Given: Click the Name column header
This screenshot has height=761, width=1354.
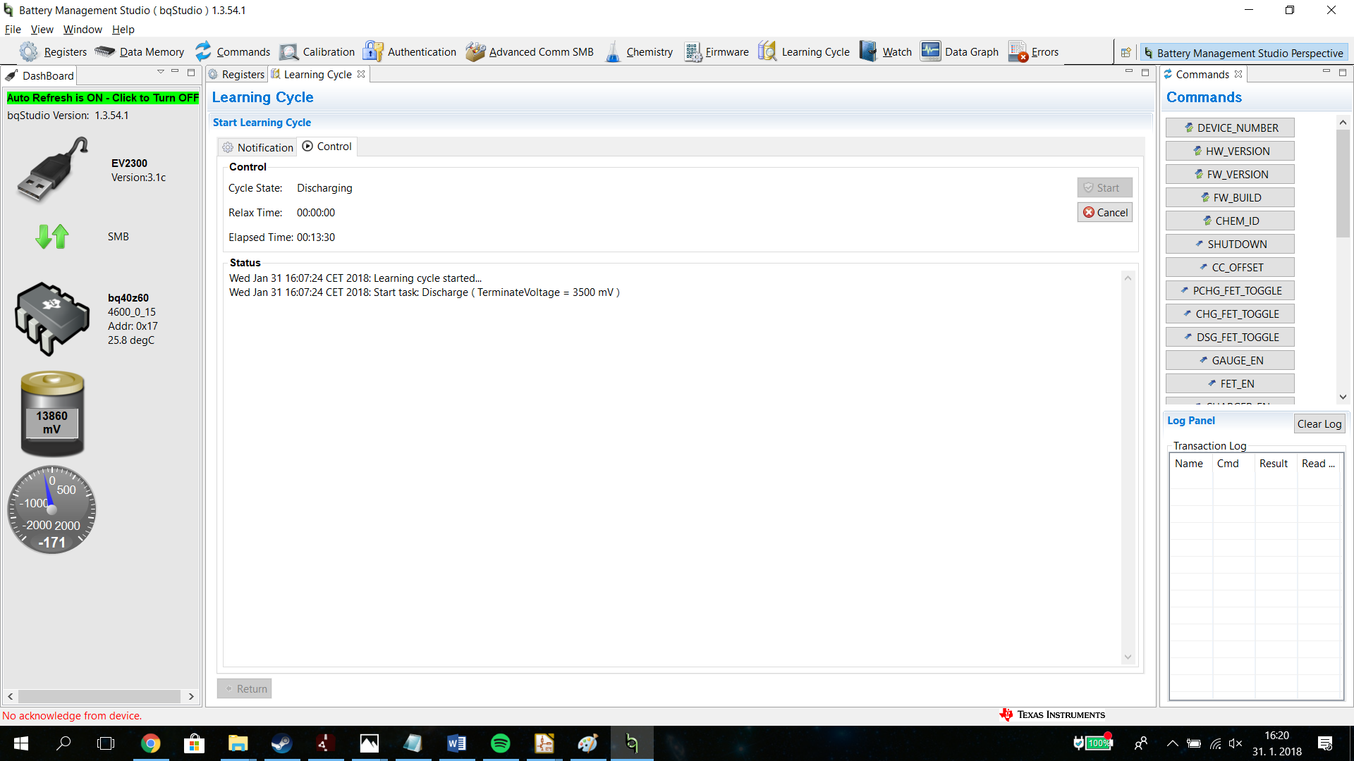Looking at the screenshot, I should coord(1189,463).
